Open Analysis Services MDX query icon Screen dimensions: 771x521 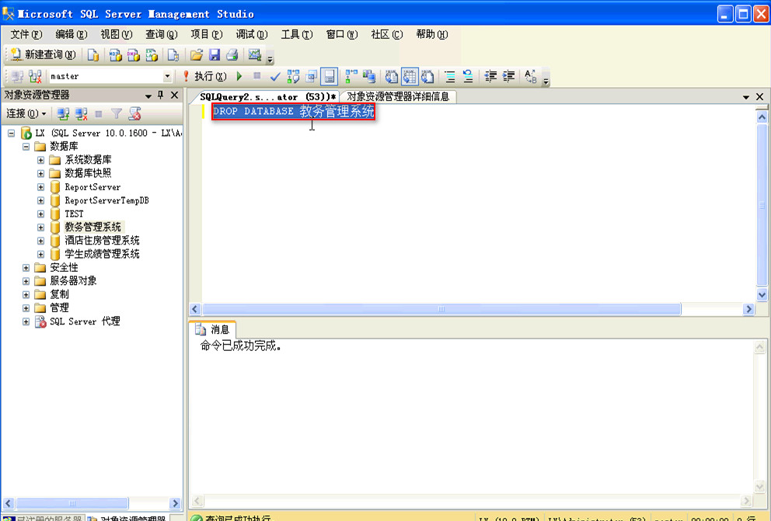[116, 54]
